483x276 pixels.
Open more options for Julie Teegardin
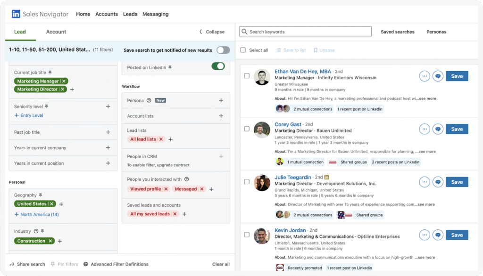(x=425, y=182)
